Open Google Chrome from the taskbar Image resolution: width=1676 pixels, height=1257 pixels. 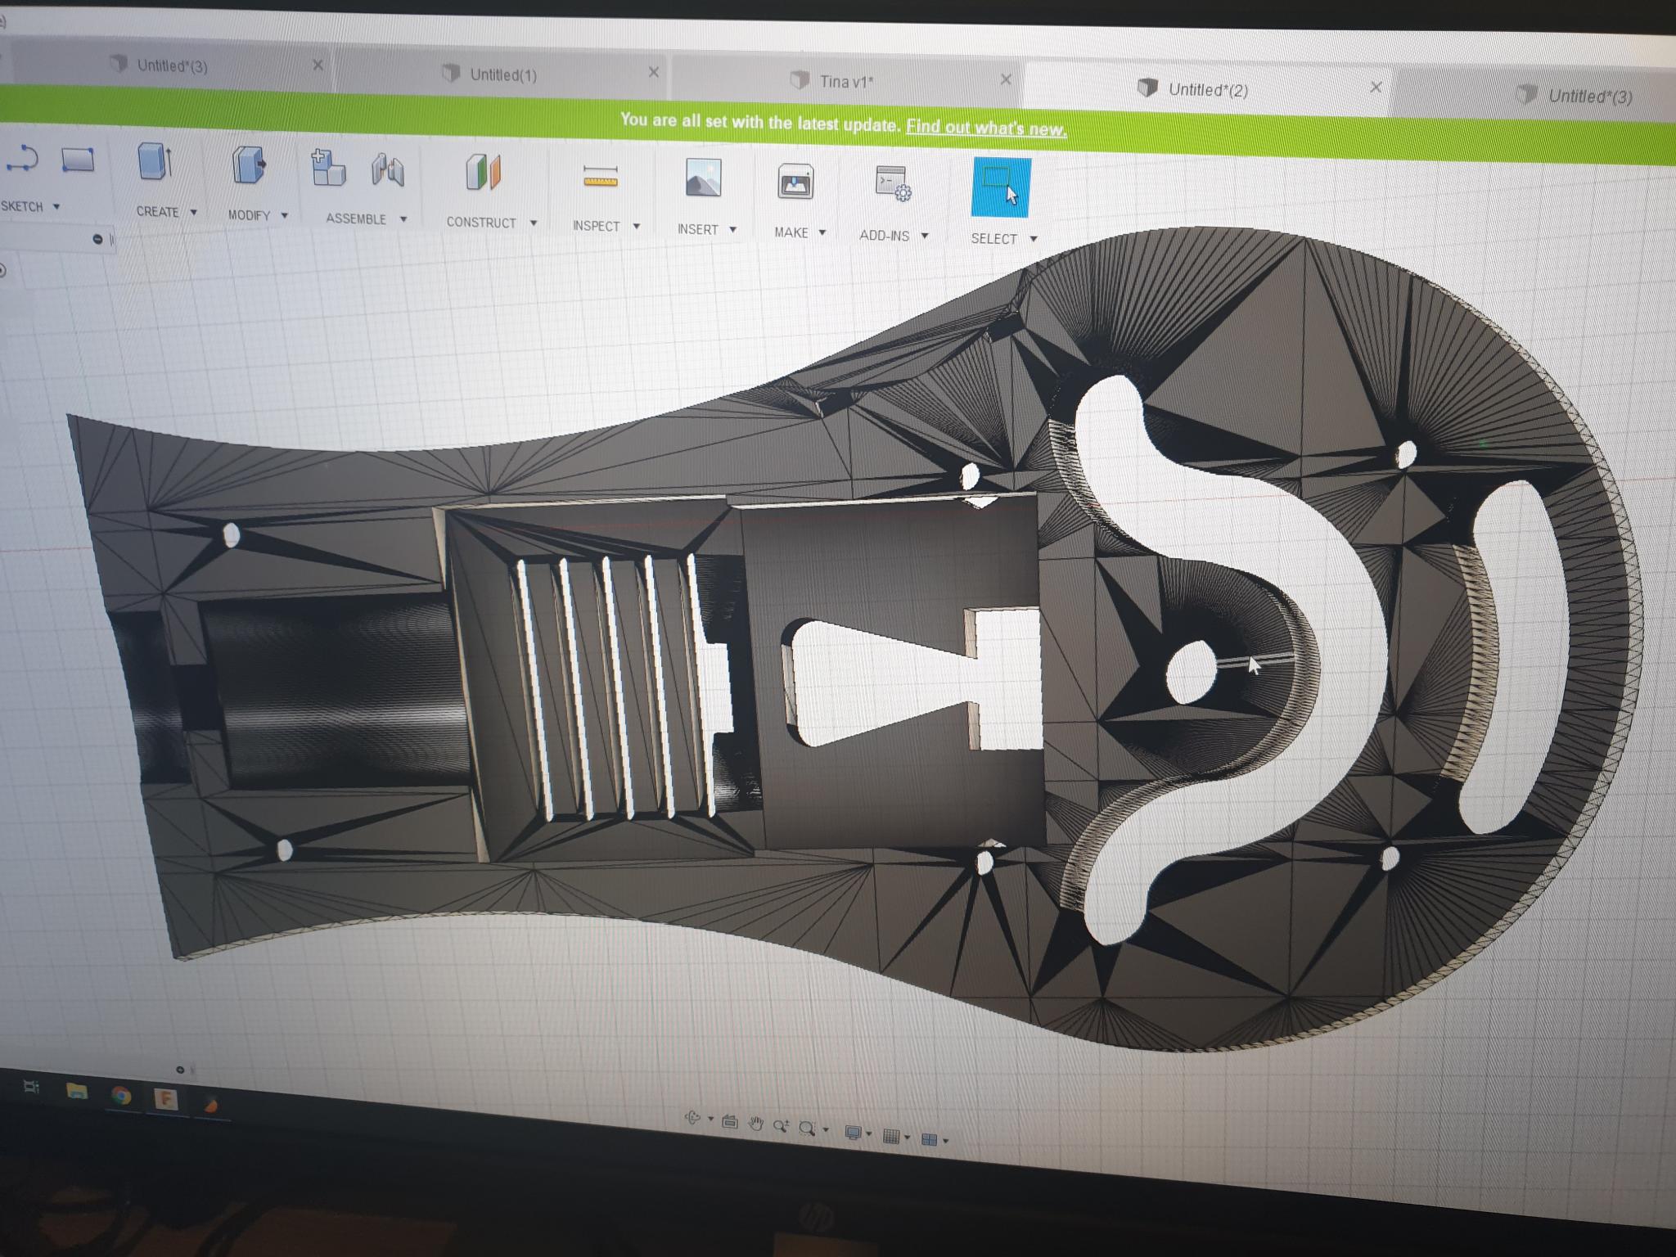[121, 1094]
